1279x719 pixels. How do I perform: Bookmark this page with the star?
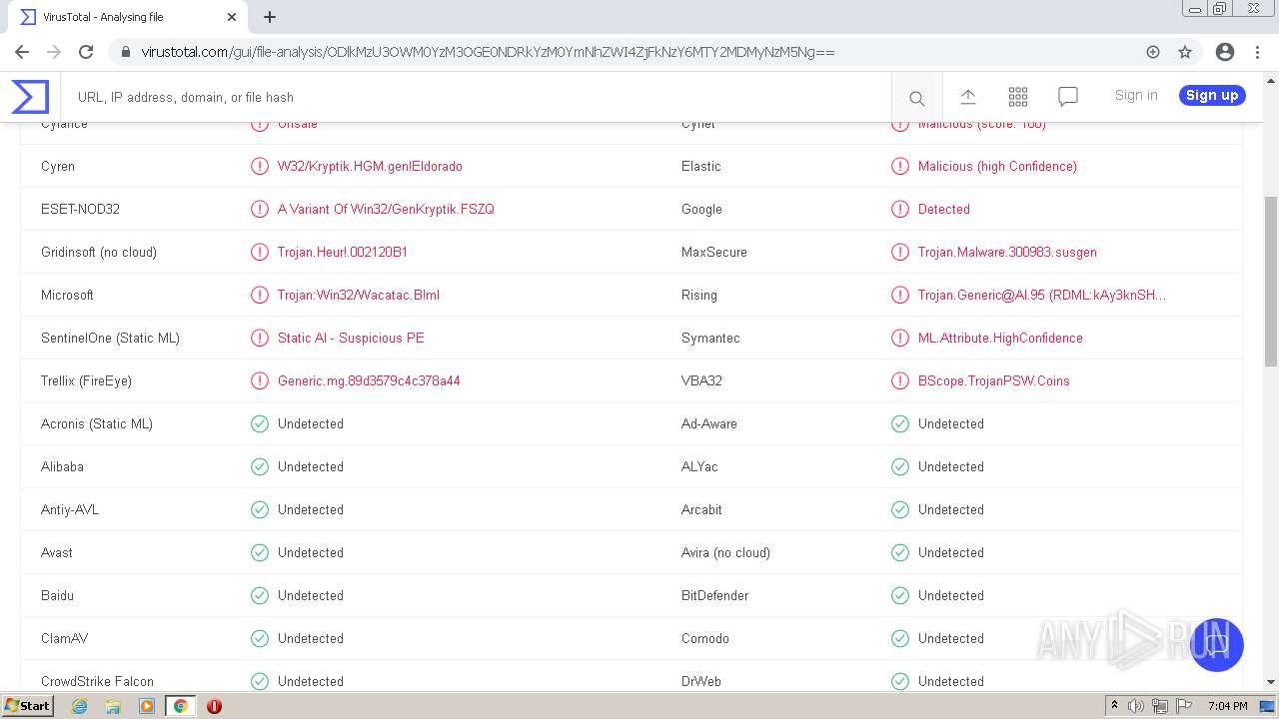coord(1185,52)
